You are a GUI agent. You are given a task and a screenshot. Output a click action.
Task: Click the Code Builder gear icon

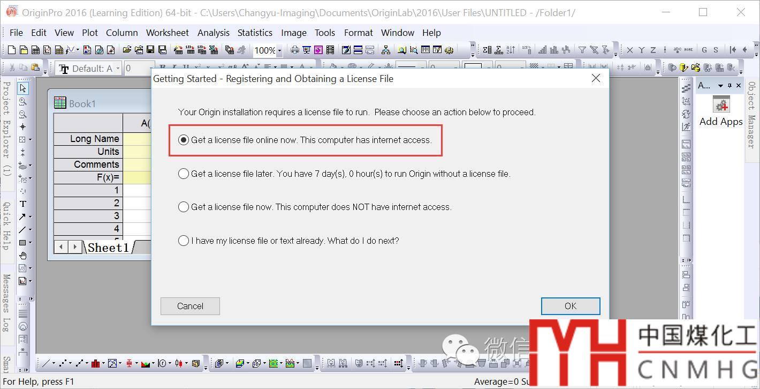(x=449, y=50)
